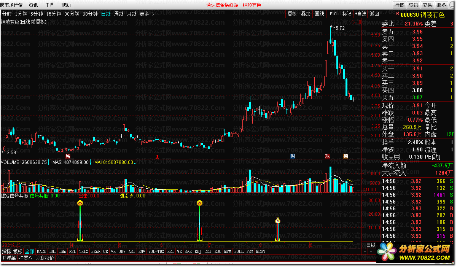Expand the 扩展∧ panel

[25, 258]
